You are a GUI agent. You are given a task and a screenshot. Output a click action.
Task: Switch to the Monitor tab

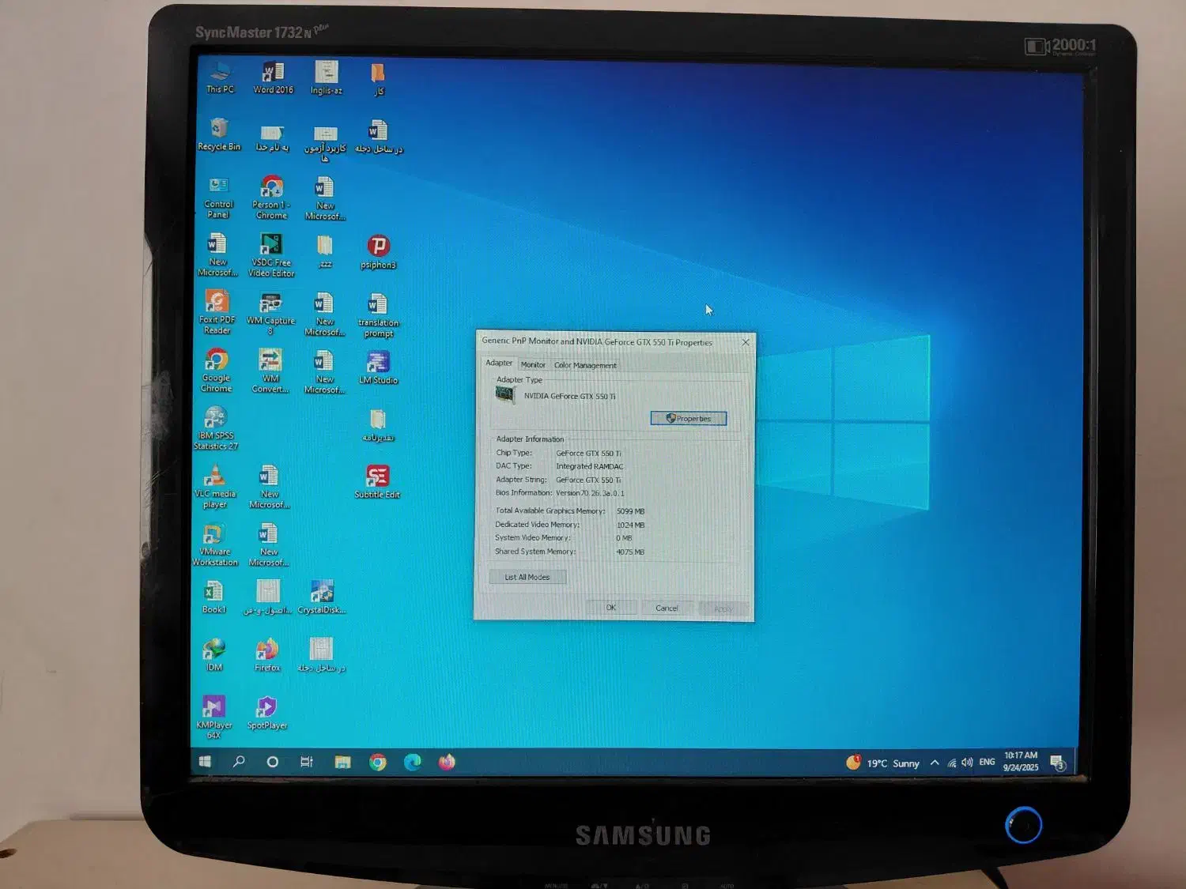point(533,365)
